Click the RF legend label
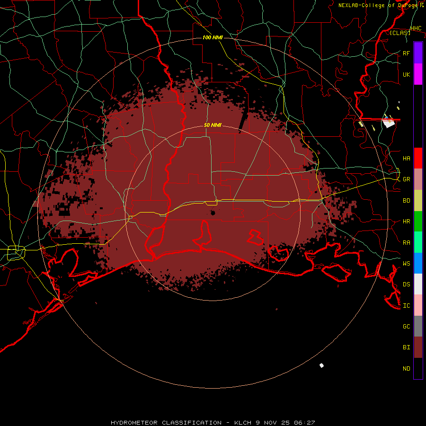Viewport: 426px width, 426px height. [x=406, y=53]
